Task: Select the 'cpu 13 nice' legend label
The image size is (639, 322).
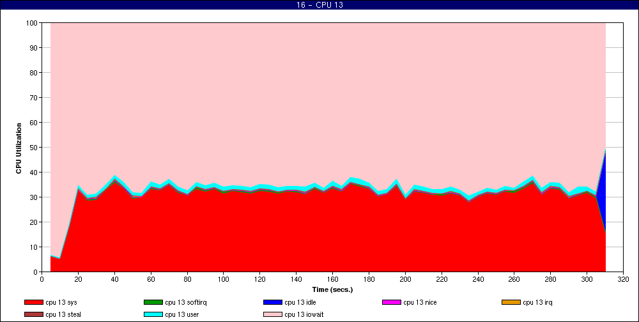Action: [420, 302]
